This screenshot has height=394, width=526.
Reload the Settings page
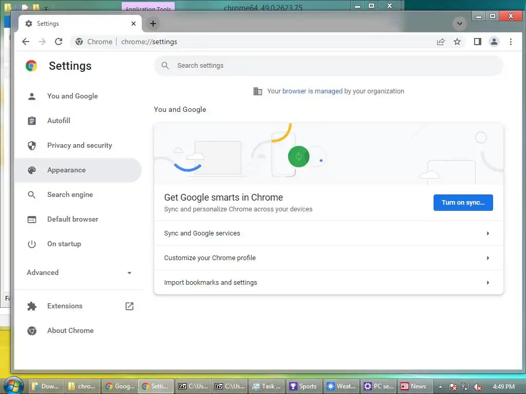(59, 42)
